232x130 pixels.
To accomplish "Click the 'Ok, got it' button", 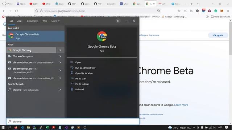I will coord(218,35).
